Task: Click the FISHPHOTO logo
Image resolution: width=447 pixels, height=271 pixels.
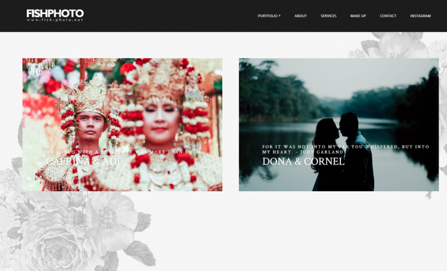Action: point(55,13)
